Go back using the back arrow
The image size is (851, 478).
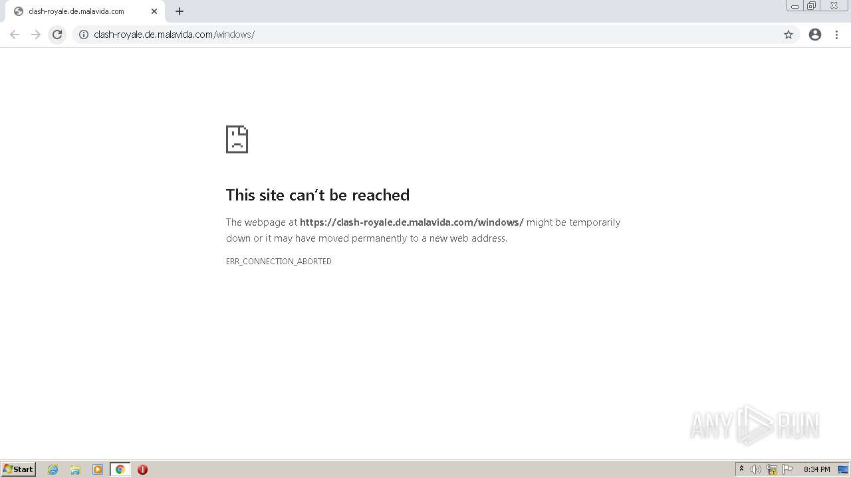(15, 35)
